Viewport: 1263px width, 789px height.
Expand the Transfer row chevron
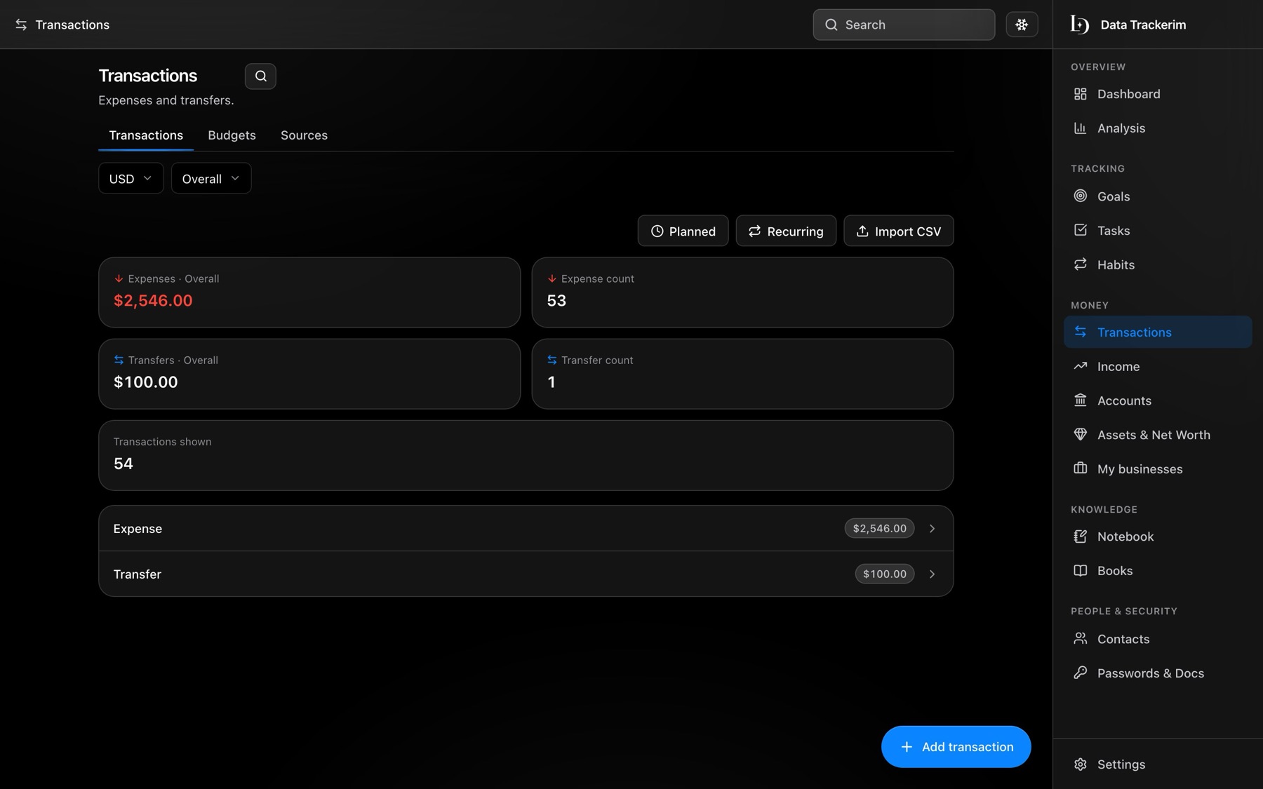coord(932,574)
